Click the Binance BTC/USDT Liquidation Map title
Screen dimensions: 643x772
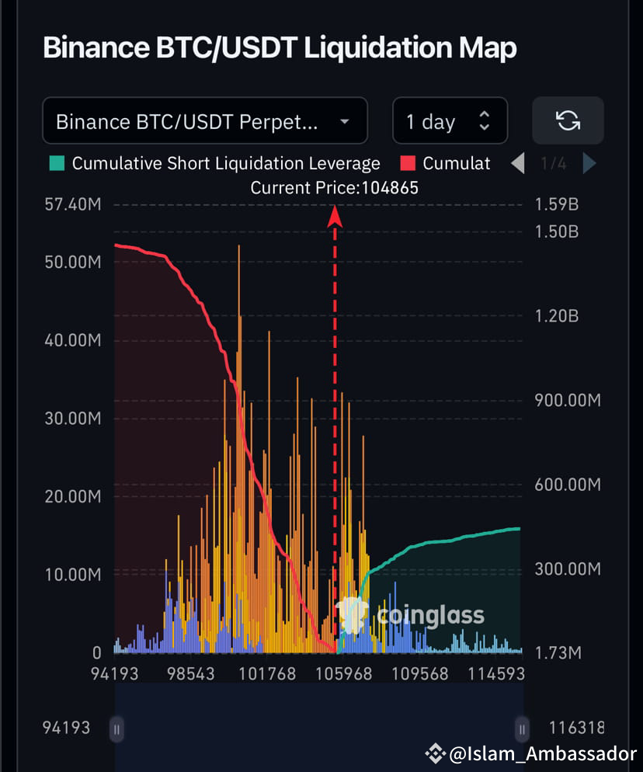(x=280, y=47)
